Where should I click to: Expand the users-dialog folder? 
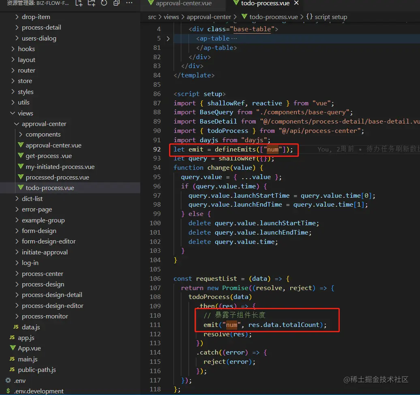[x=39, y=38]
